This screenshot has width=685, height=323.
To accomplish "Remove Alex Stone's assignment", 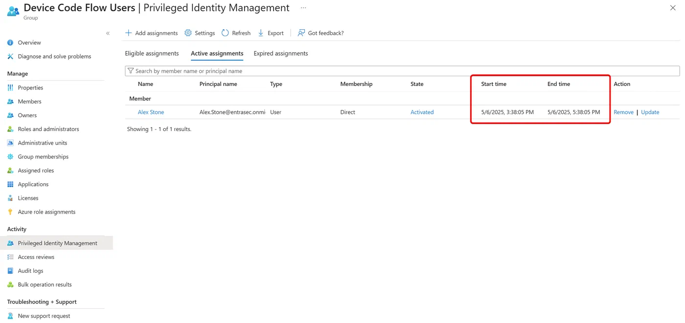I will tap(623, 112).
